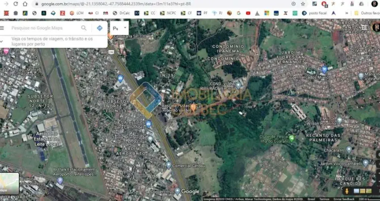Open the YouTube bookmark icon

248,13
